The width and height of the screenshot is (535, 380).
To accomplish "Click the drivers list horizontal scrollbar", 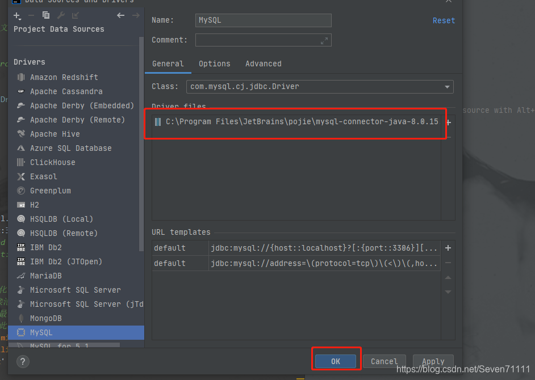I will [x=65, y=345].
